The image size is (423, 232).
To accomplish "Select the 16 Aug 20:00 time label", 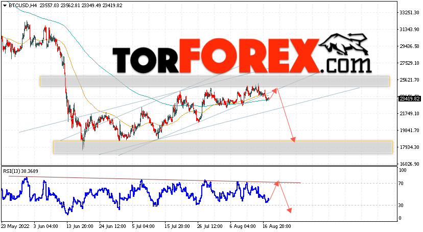I will click(277, 226).
